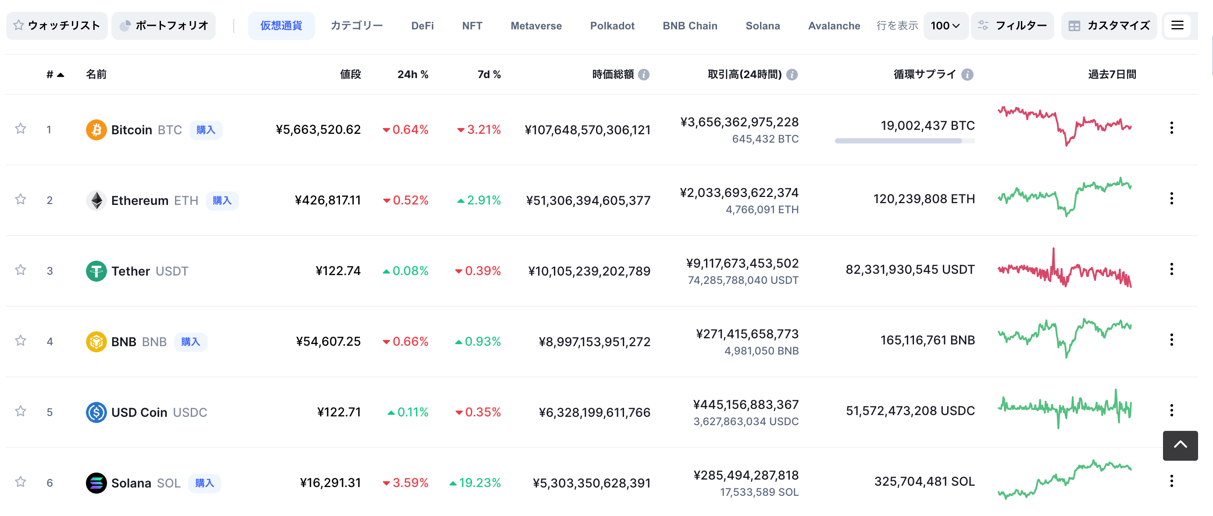The image size is (1213, 516).
Task: Click the USD Coin logo icon
Action: pyautogui.click(x=96, y=412)
